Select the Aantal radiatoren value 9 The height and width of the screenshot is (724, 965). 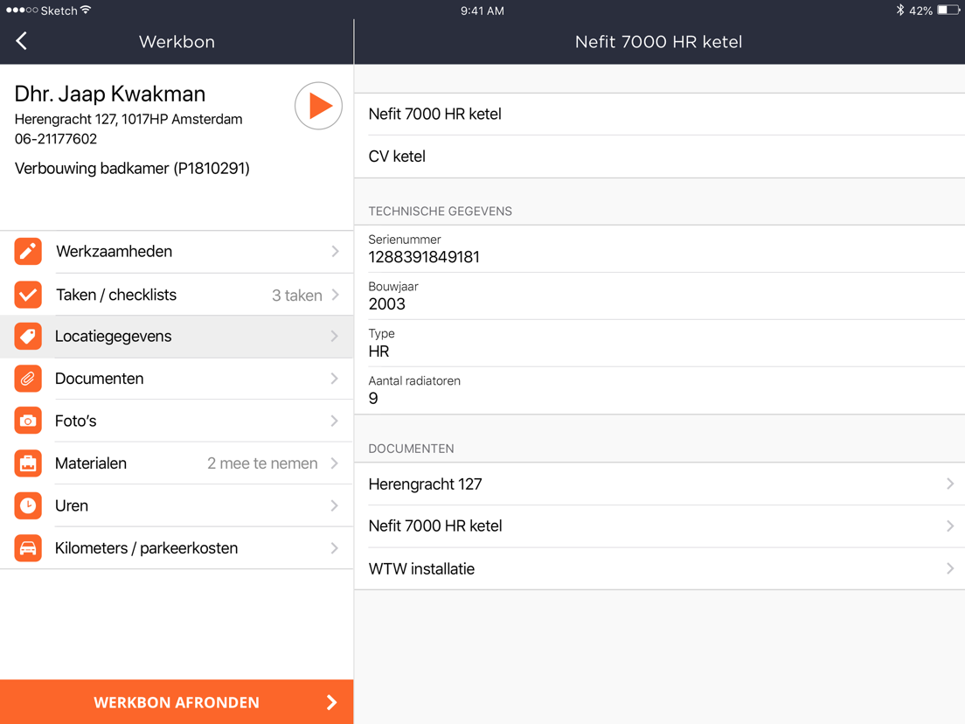point(373,399)
